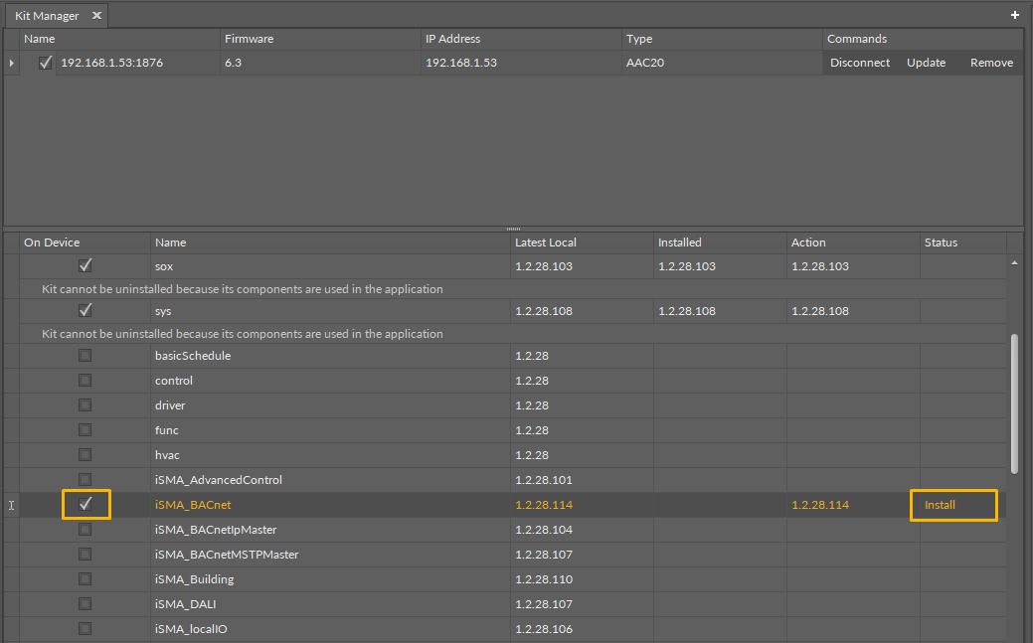Image resolution: width=1033 pixels, height=643 pixels.
Task: Click the kit list vertical scrollbar
Action: click(x=1014, y=402)
